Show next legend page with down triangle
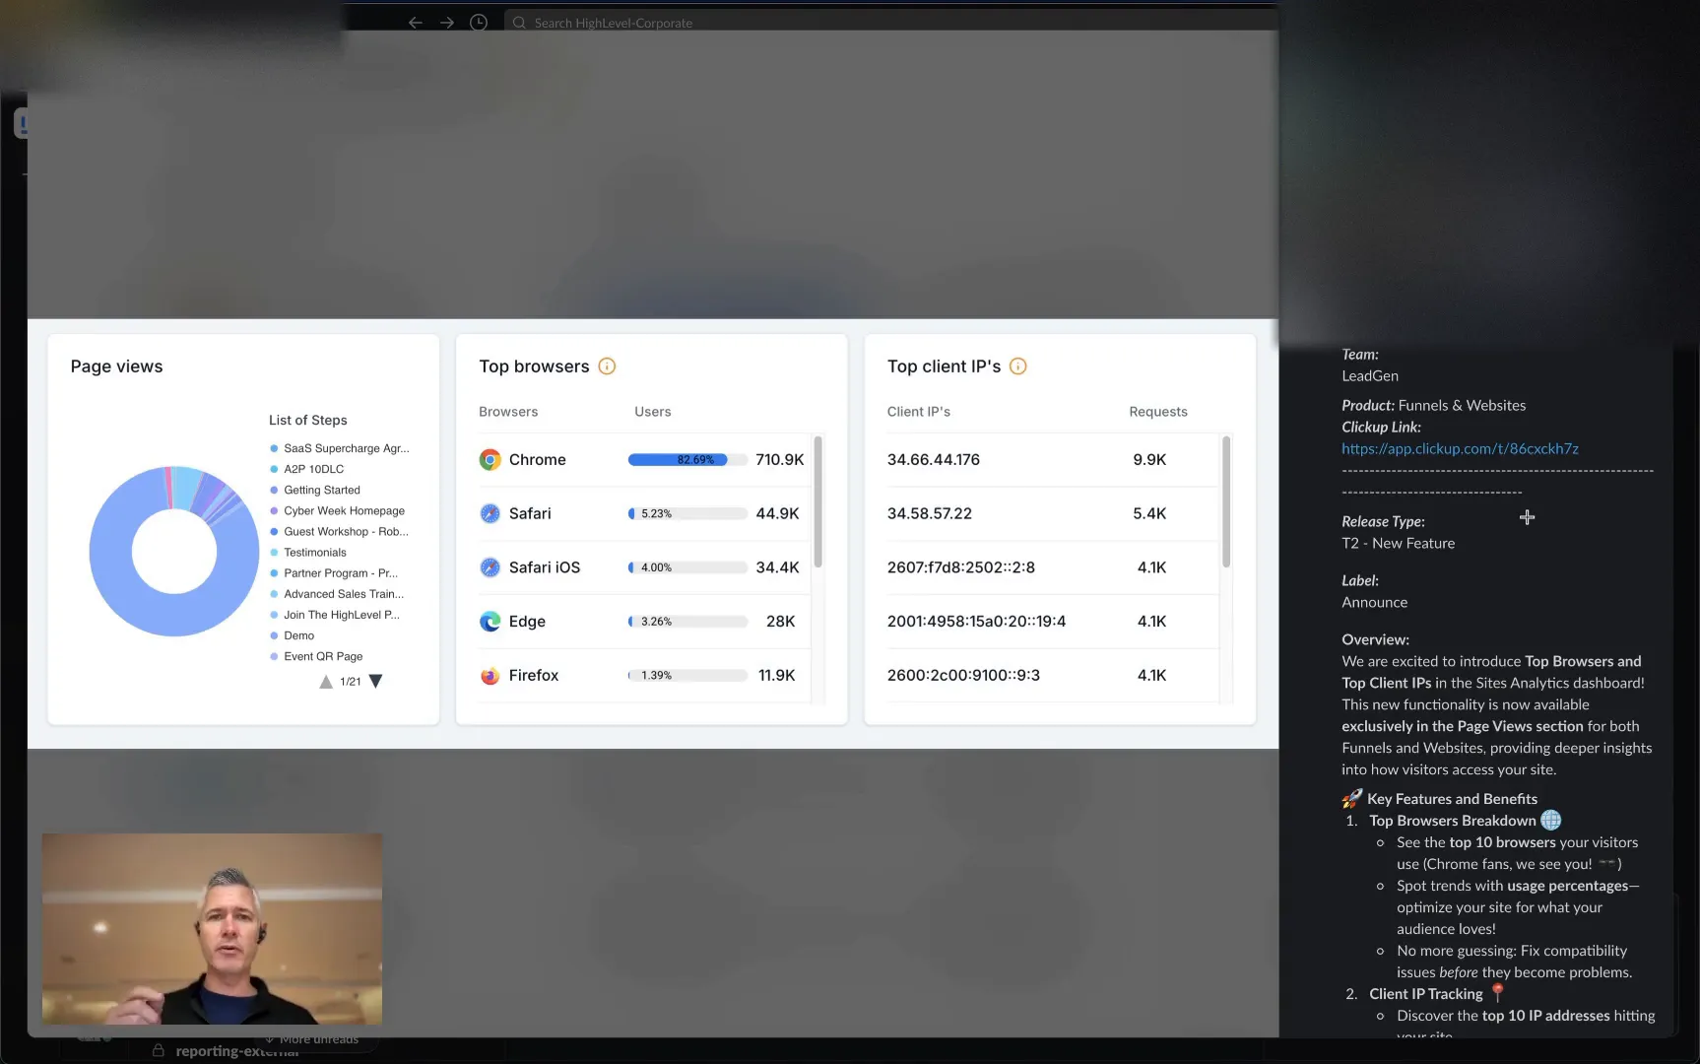1700x1064 pixels. coord(375,682)
